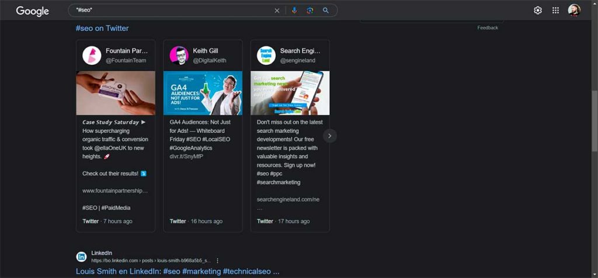Click the 'Fountain Par…' account name
This screenshot has height=278, width=598.
pos(127,51)
